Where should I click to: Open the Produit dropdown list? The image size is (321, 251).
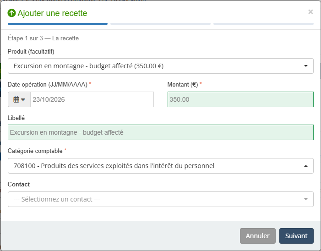[160, 66]
